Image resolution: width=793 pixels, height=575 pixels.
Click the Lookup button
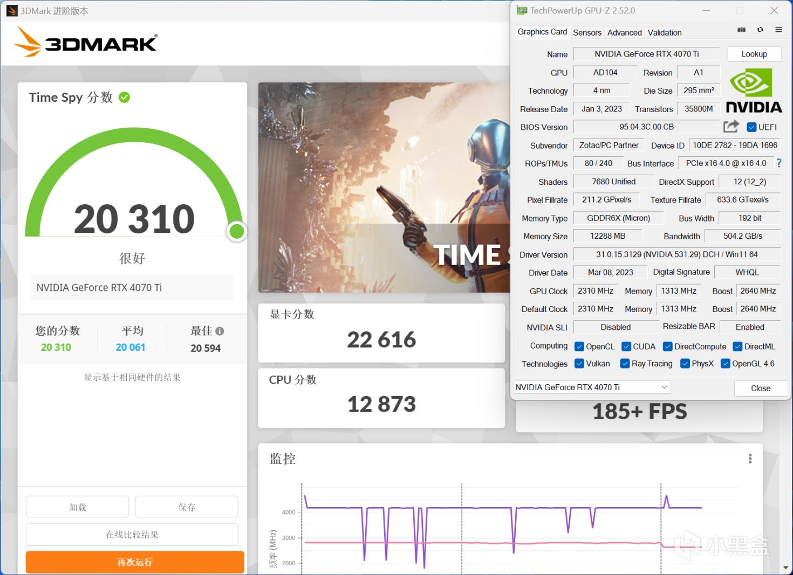coord(754,54)
